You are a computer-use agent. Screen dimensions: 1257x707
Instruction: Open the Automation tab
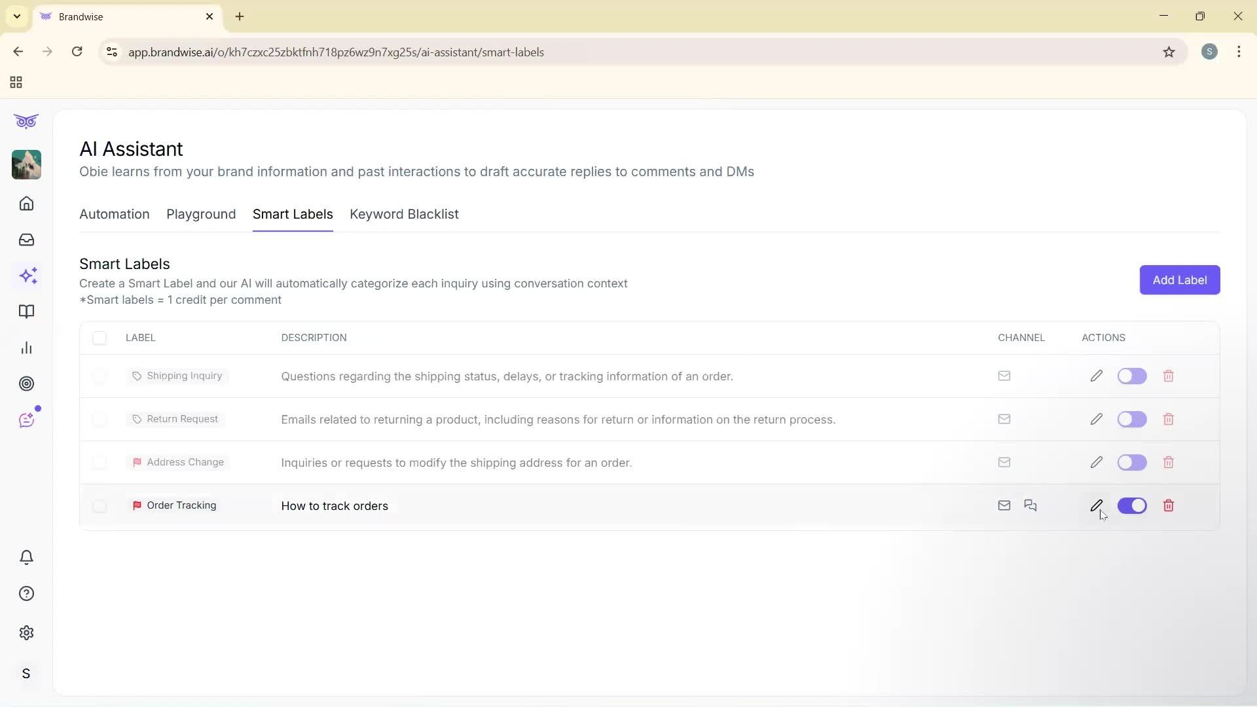pos(114,214)
